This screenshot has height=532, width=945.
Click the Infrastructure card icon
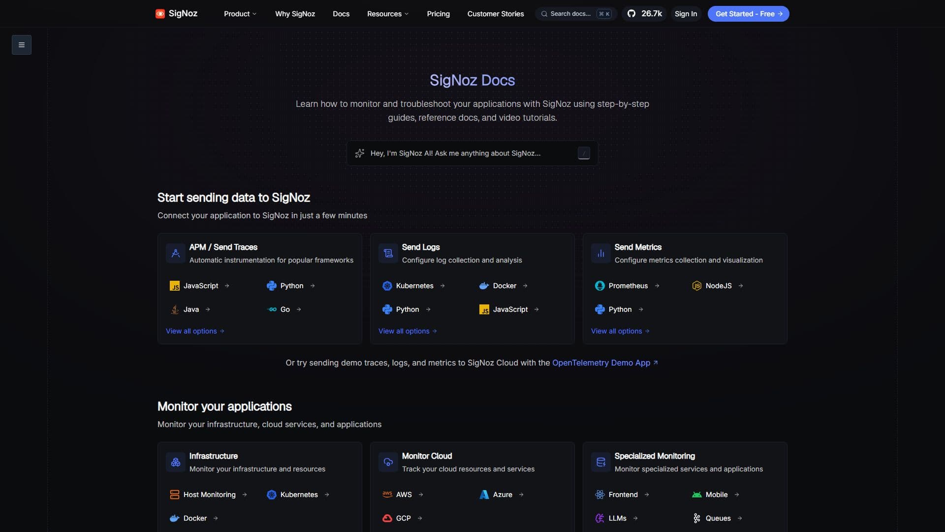click(x=176, y=462)
